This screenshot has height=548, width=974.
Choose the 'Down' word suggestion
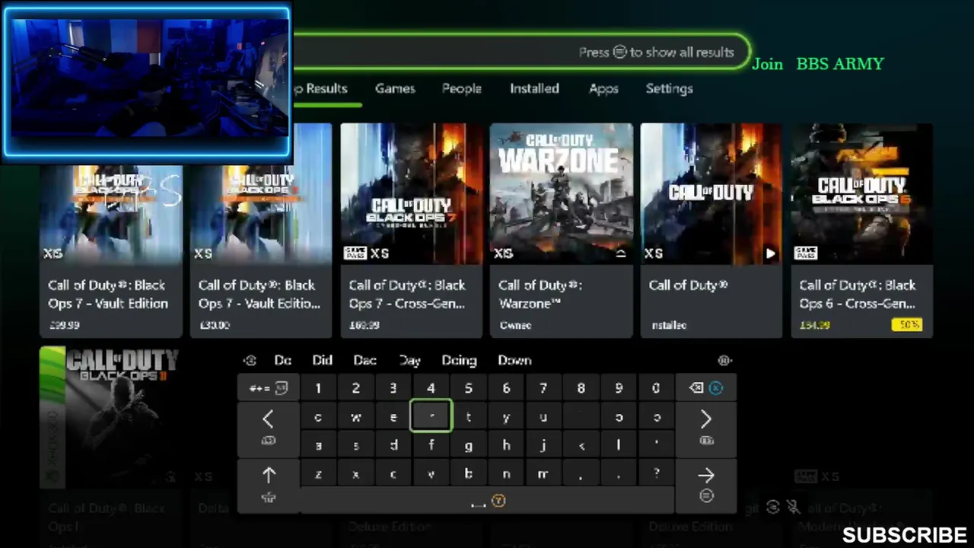[x=514, y=360]
